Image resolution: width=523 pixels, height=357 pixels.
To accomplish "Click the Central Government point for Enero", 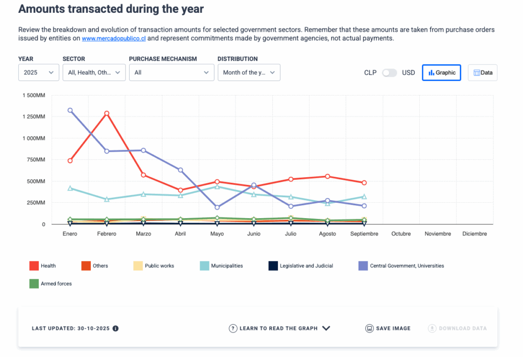I will pyautogui.click(x=70, y=110).
